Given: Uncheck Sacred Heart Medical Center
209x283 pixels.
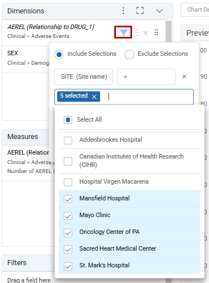Looking at the screenshot, I should [68, 249].
